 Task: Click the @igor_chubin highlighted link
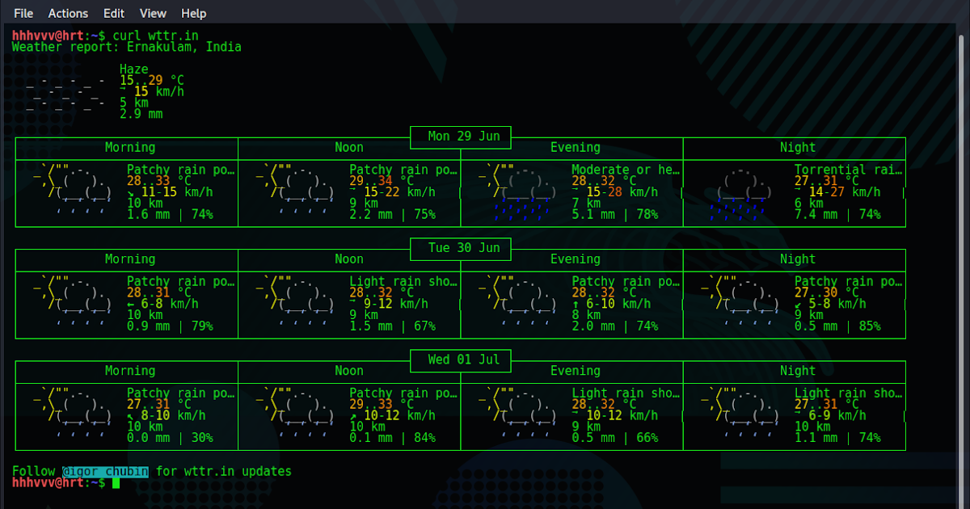point(104,470)
